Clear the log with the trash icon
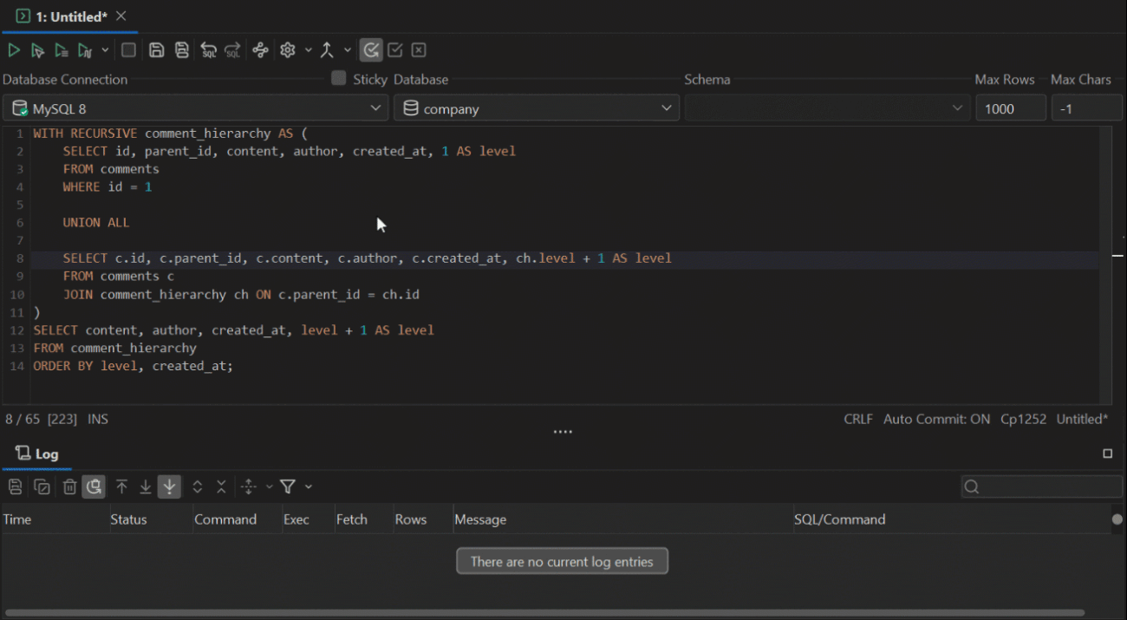 tap(70, 486)
